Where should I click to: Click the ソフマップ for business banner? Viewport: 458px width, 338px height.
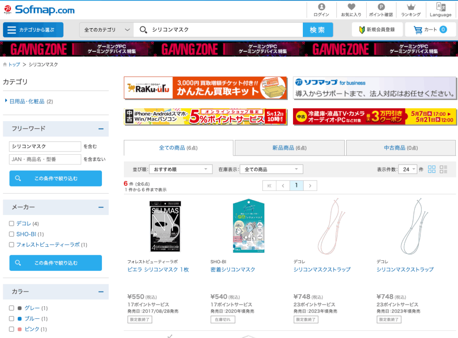click(x=374, y=88)
